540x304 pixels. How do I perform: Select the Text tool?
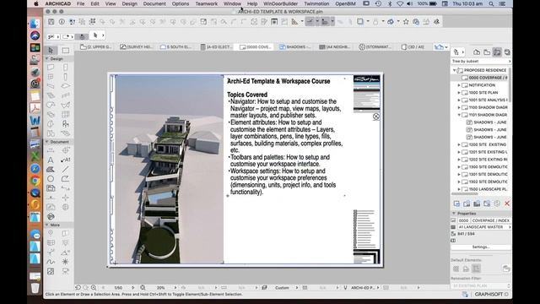coord(51,160)
